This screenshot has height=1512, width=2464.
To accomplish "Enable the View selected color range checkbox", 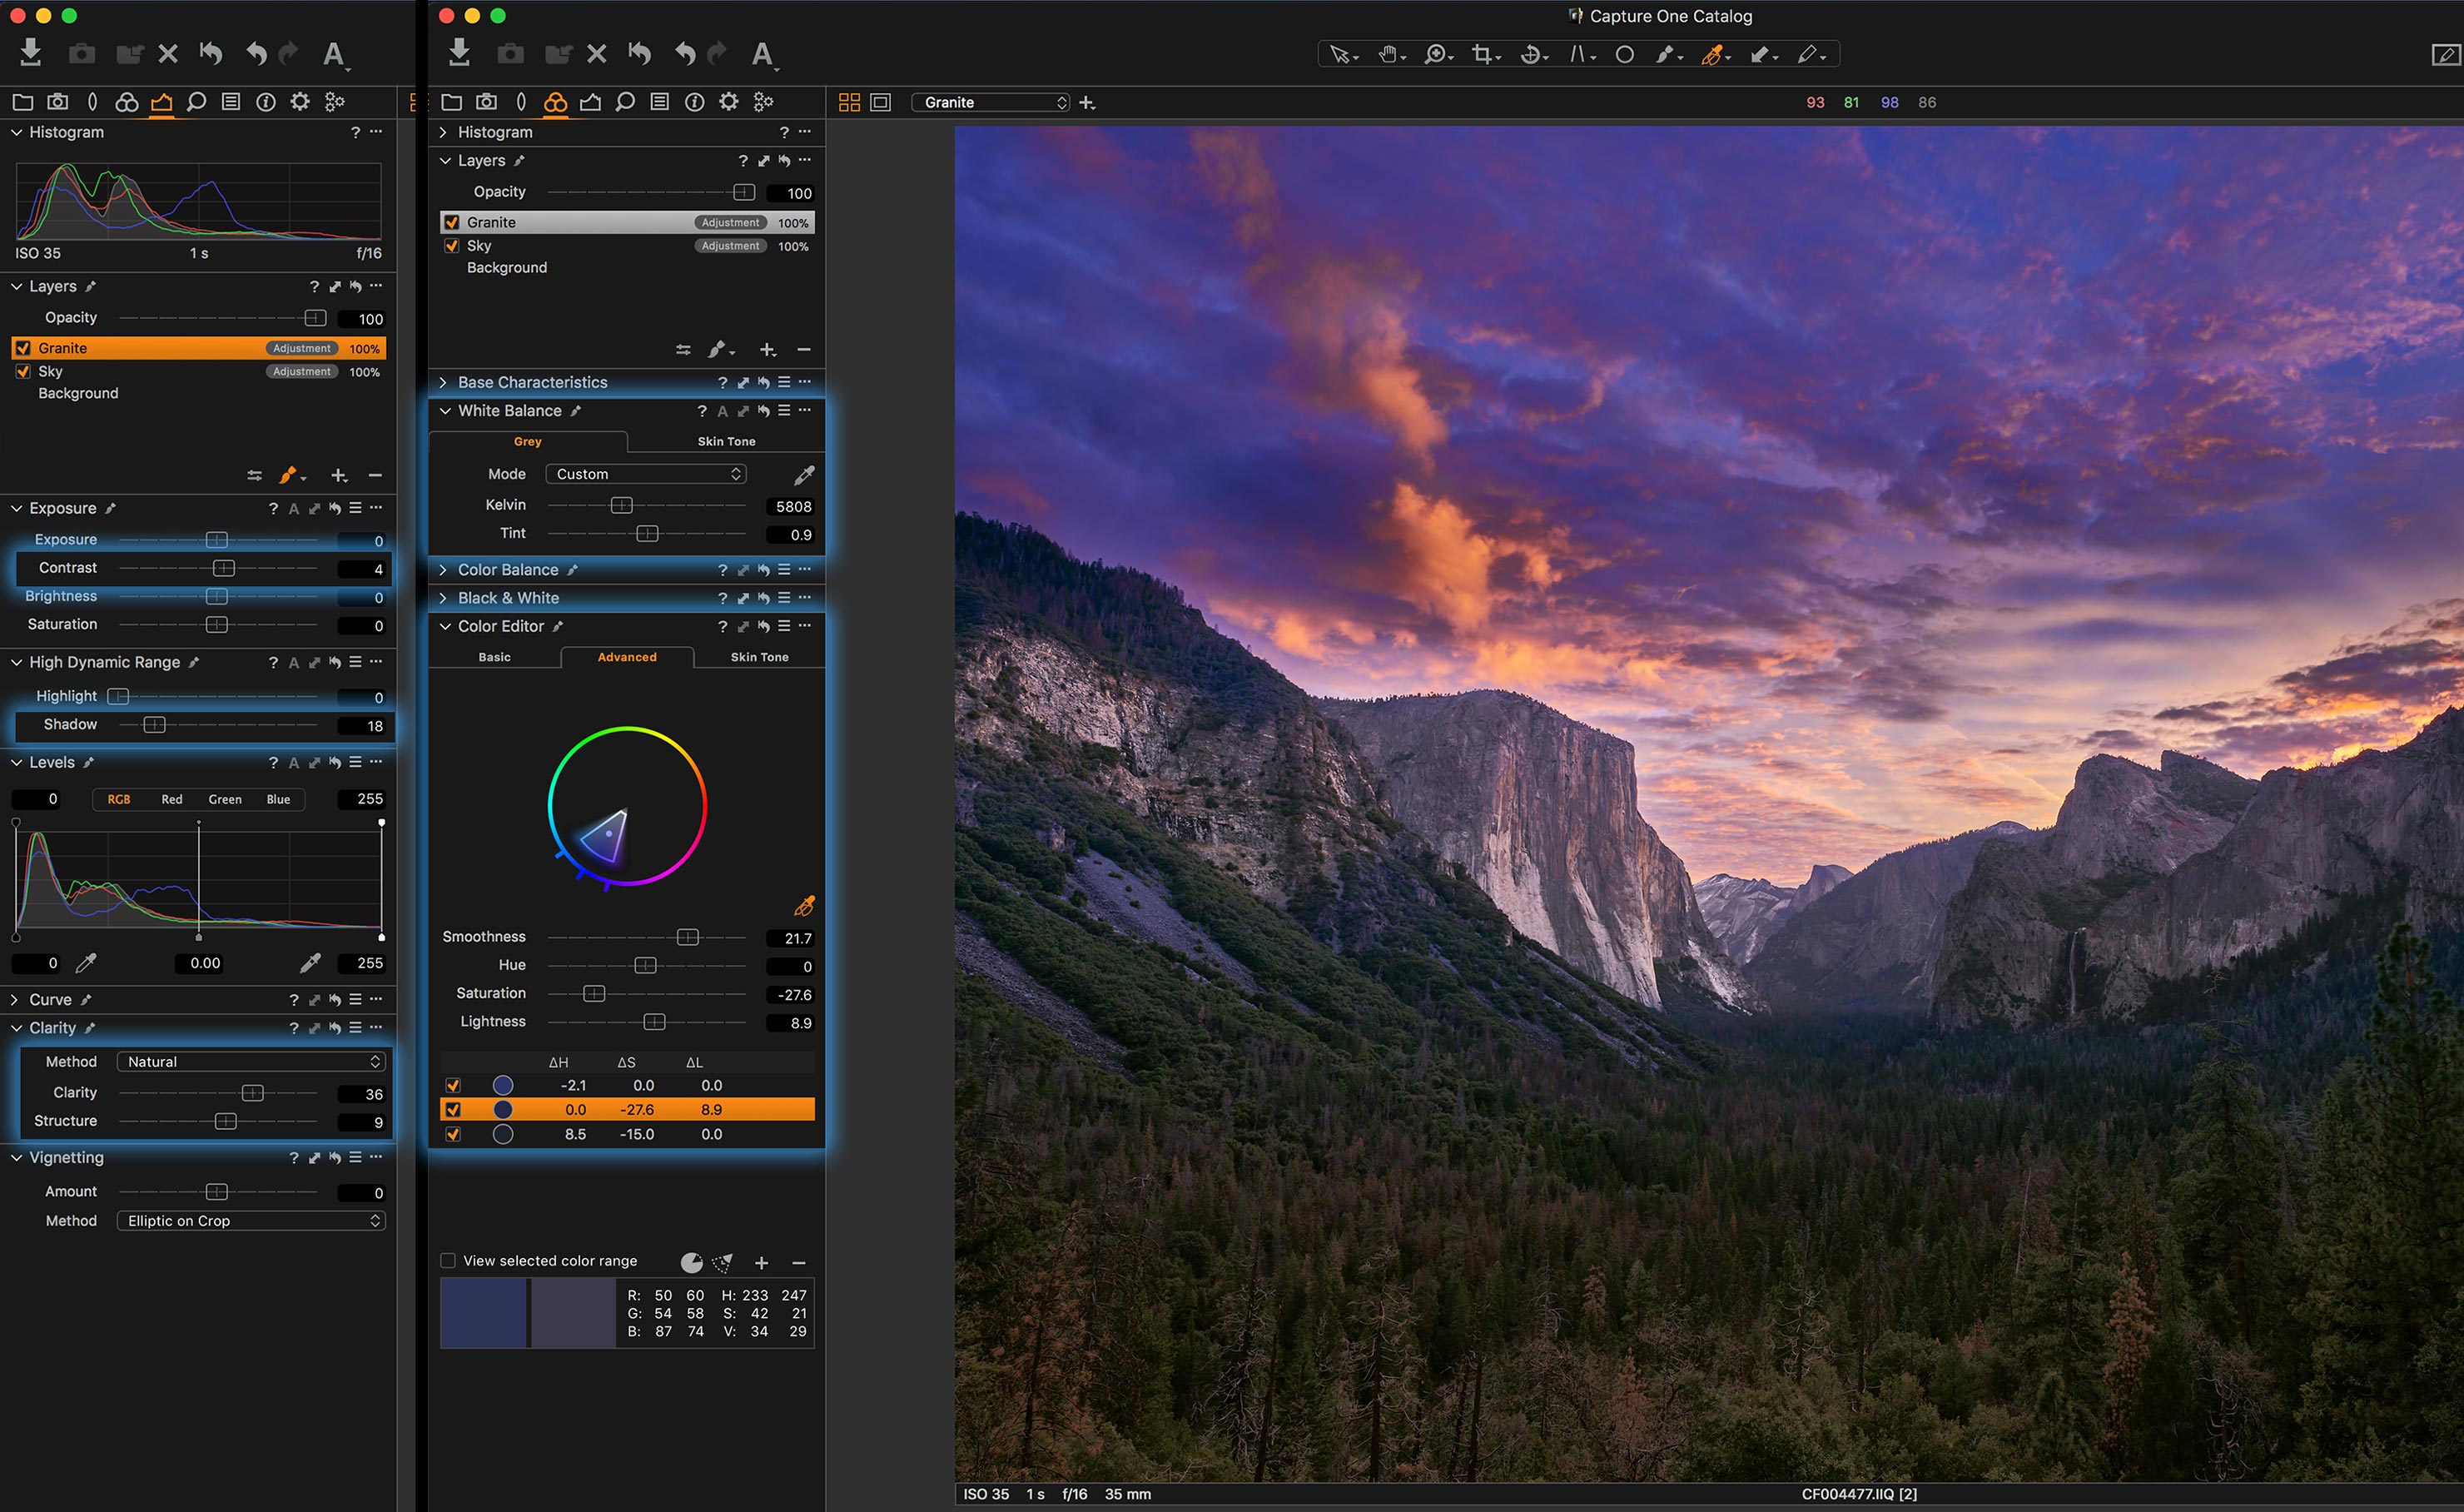I will coord(448,1261).
